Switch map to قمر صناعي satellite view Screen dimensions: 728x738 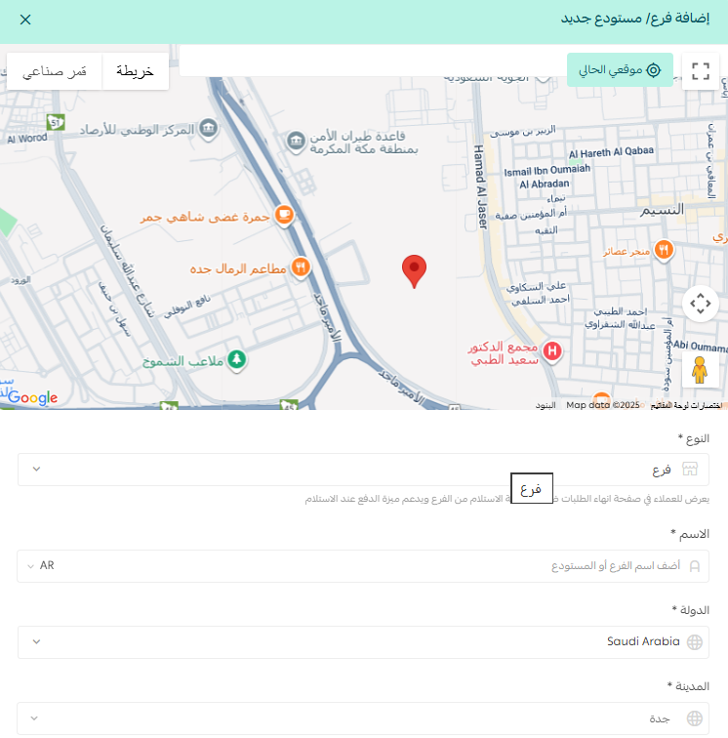point(55,71)
